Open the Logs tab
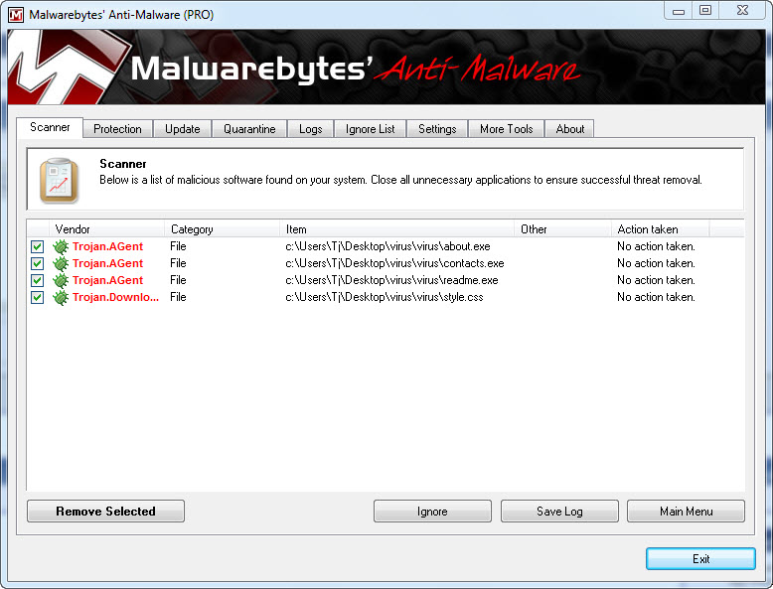The height and width of the screenshot is (589, 773). coord(311,129)
